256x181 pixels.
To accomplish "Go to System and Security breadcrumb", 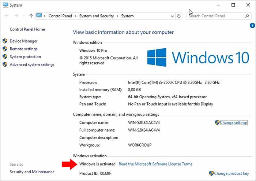I will click(97, 16).
